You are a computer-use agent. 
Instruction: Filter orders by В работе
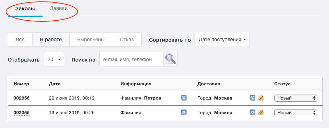pos(51,39)
